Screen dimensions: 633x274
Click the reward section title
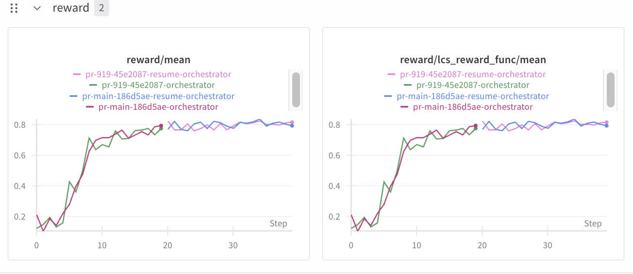pos(71,8)
